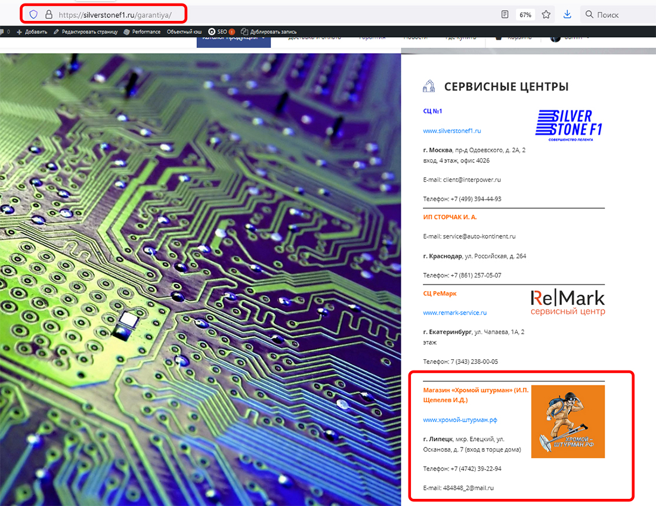
Task: Click the SEO icon in admin bar
Action: click(212, 32)
